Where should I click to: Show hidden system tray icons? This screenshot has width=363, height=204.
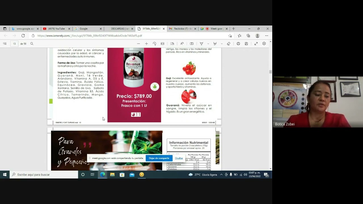[221, 175]
